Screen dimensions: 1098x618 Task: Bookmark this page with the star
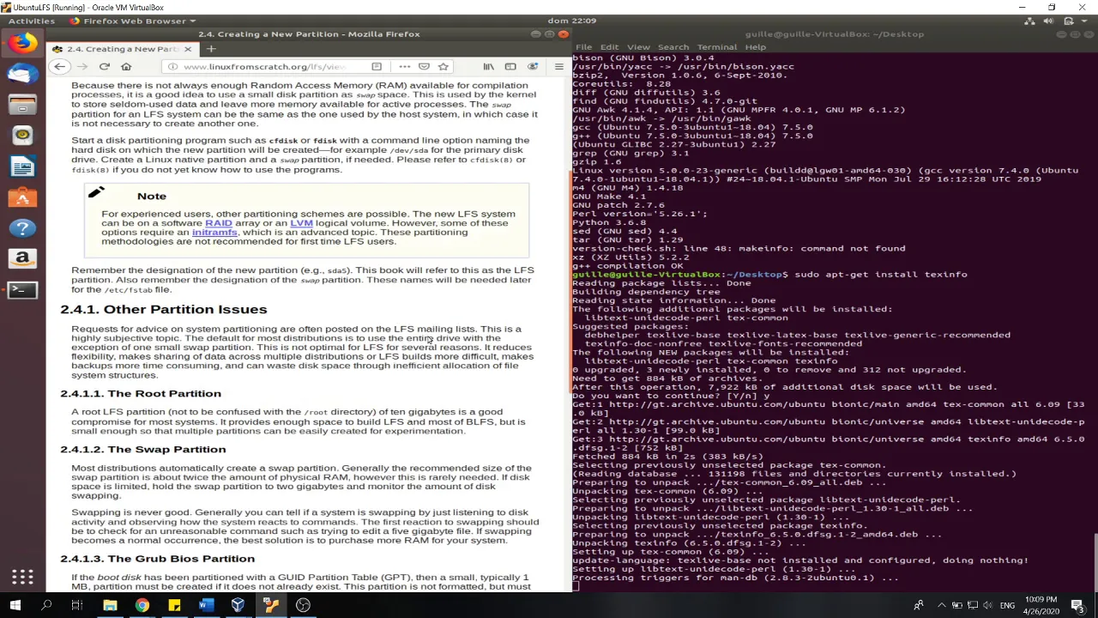click(x=443, y=67)
